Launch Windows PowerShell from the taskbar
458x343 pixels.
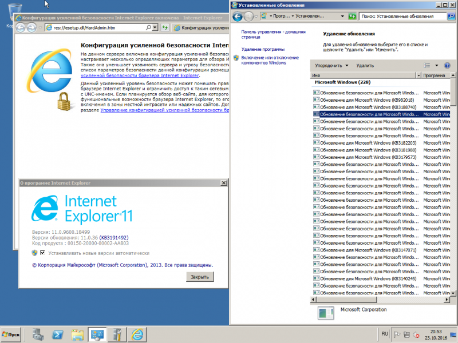tap(58, 334)
